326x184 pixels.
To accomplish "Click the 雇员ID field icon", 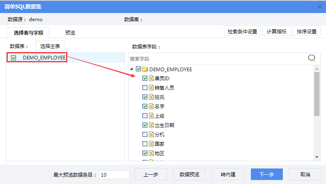I will pyautogui.click(x=151, y=79).
